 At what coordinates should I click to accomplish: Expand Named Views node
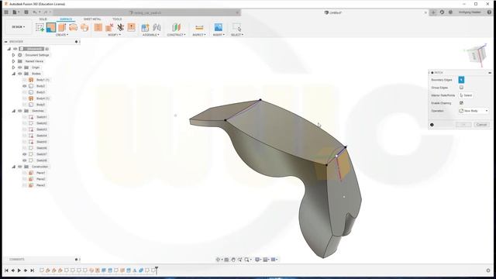point(14,61)
